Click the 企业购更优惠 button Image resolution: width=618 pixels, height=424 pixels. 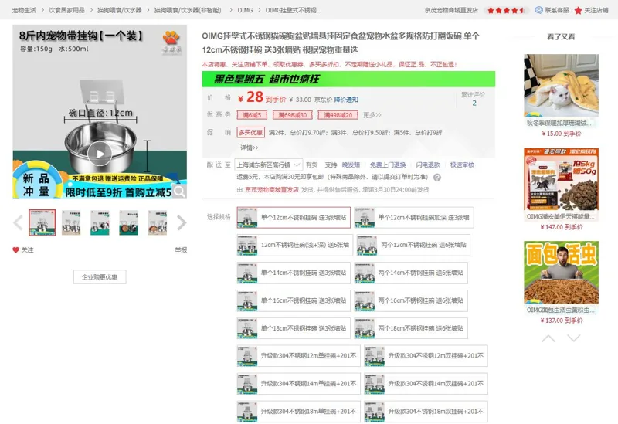pos(100,277)
